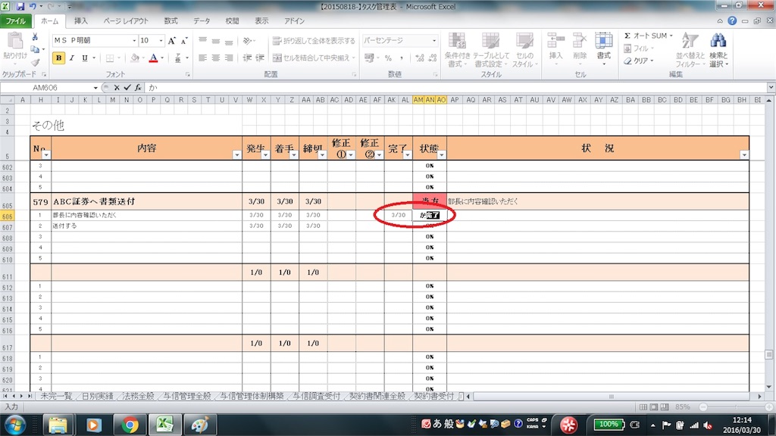Click the percent style icon
The image size is (776, 436).
(388, 58)
